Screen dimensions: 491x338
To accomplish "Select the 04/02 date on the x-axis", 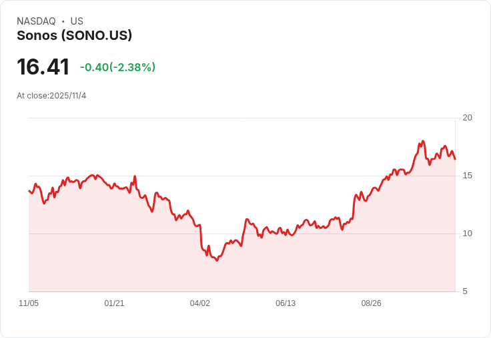I will pos(199,303).
